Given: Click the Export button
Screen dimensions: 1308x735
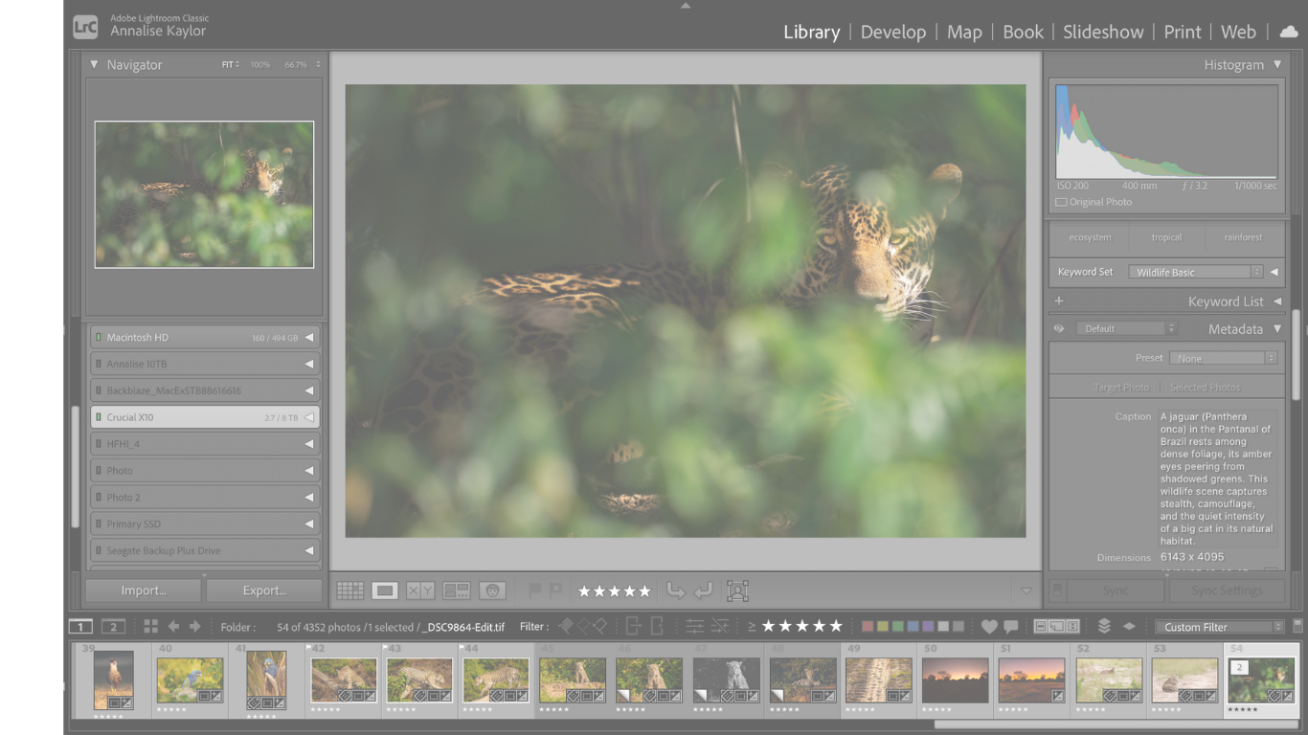Looking at the screenshot, I should (264, 590).
